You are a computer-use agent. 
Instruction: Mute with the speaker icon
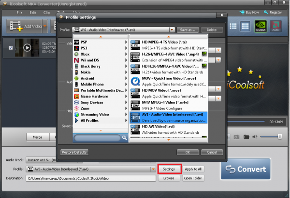click(255, 137)
